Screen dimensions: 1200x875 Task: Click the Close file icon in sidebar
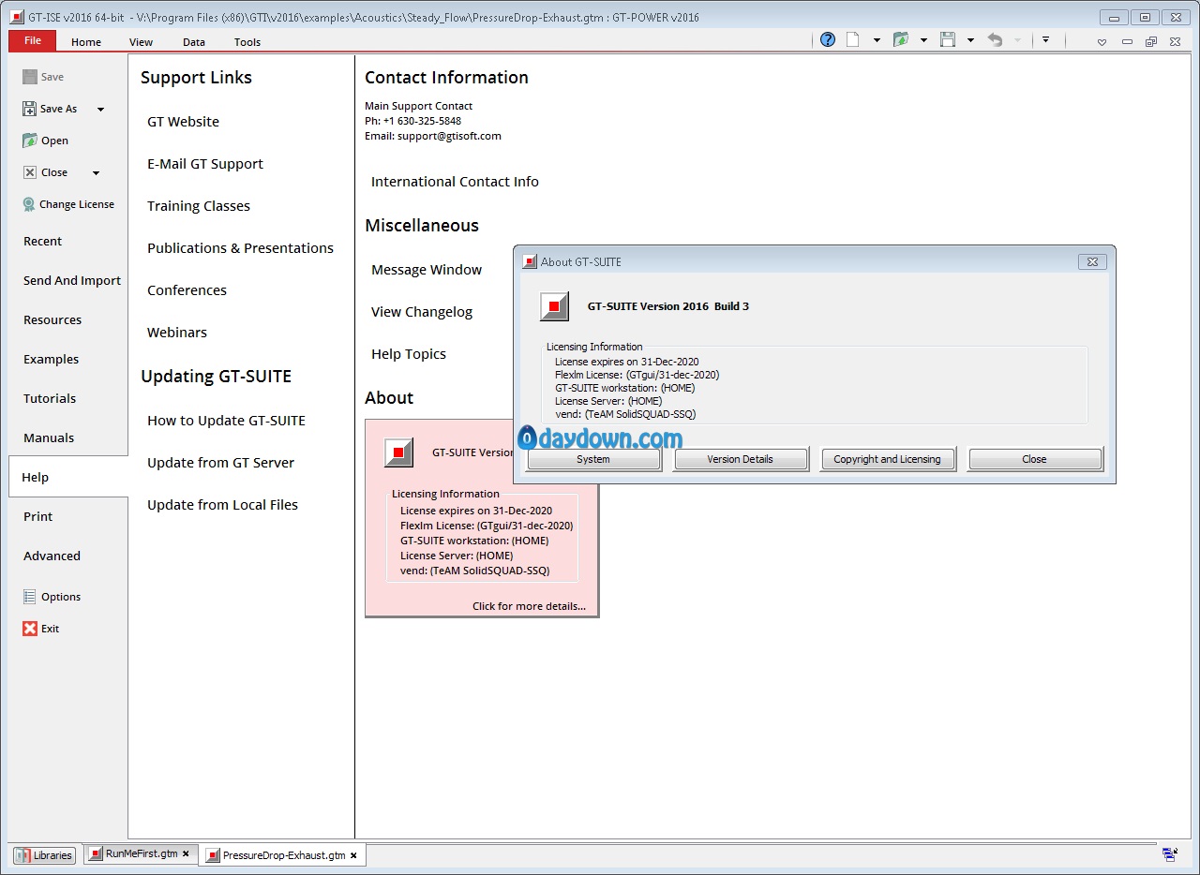tap(30, 172)
